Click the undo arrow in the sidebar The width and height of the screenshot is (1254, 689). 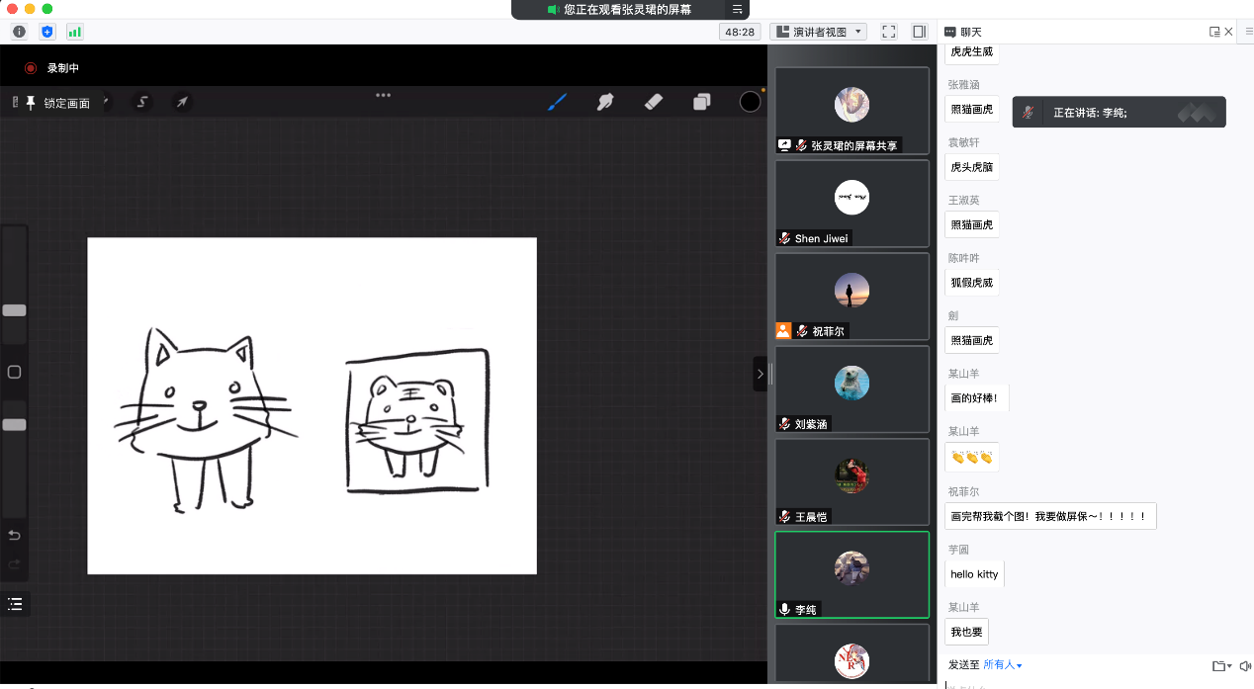click(x=14, y=536)
